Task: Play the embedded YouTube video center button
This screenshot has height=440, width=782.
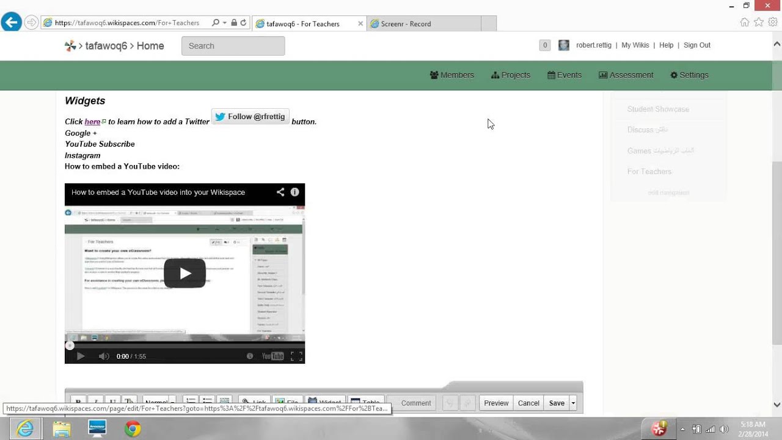Action: click(x=185, y=273)
